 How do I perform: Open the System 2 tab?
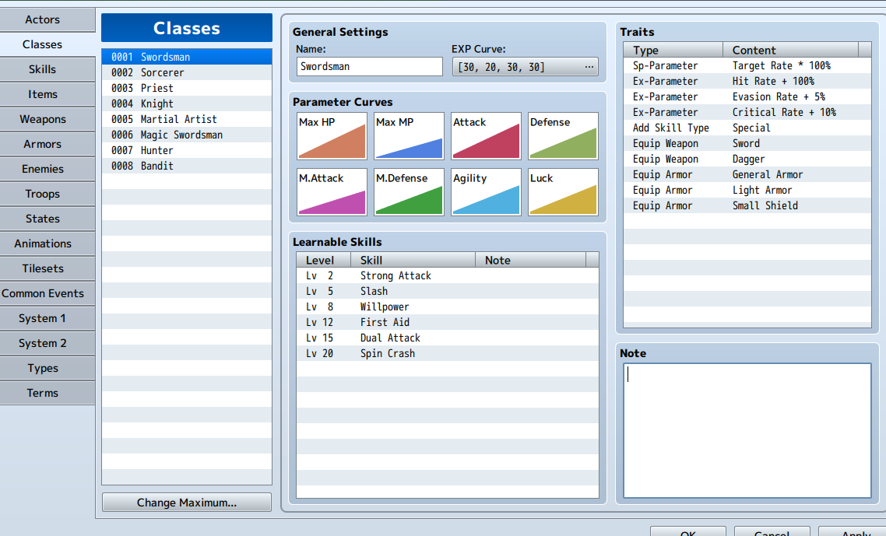[x=47, y=343]
